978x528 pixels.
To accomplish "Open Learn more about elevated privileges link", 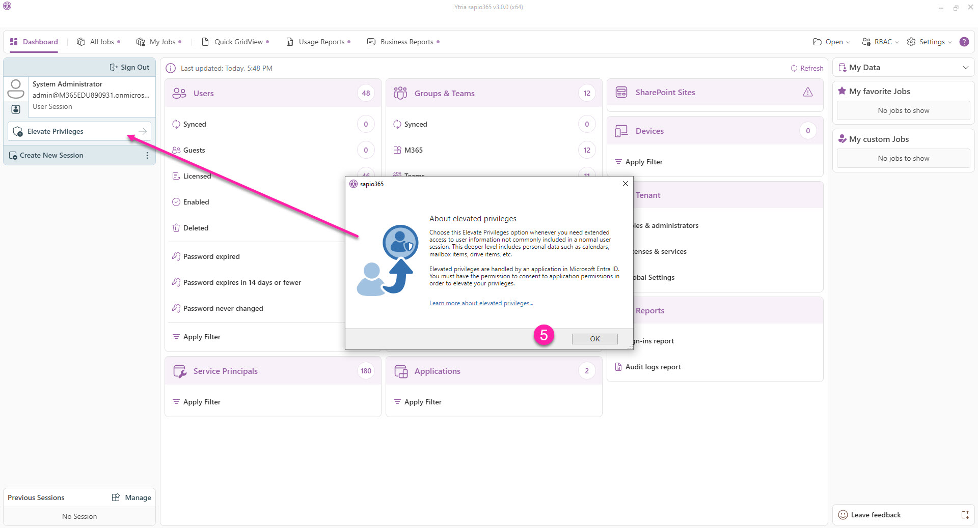I will [x=481, y=303].
